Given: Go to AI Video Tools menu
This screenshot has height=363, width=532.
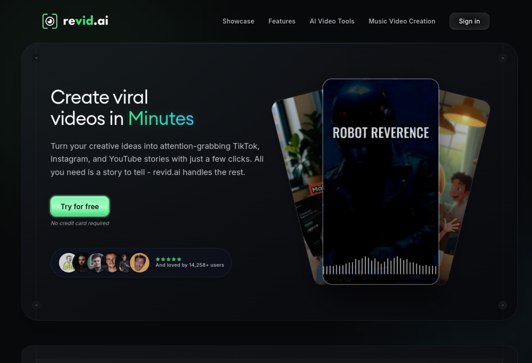Looking at the screenshot, I should pyautogui.click(x=332, y=21).
